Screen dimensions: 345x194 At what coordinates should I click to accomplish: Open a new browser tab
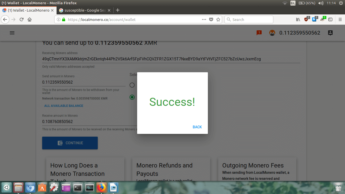(117, 10)
